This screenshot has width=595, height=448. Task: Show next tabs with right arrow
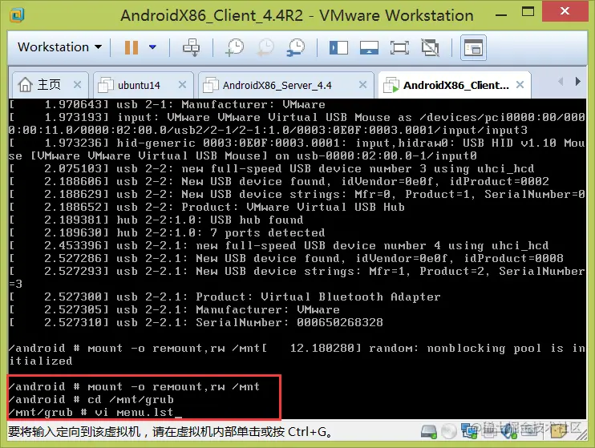pyautogui.click(x=577, y=81)
